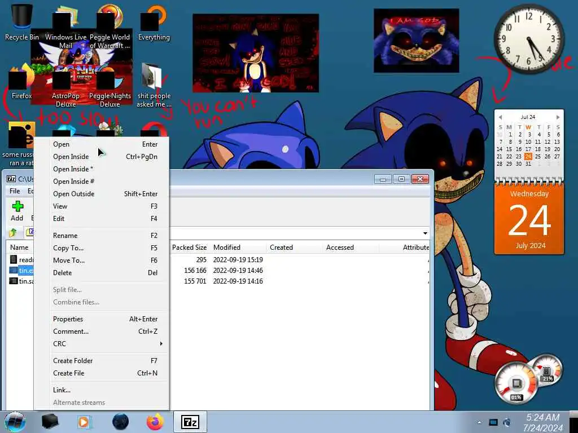Click the volume tray icon
The width and height of the screenshot is (578, 433).
coord(507,422)
